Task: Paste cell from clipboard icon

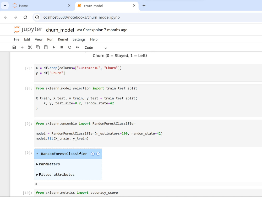Action: click(46, 47)
